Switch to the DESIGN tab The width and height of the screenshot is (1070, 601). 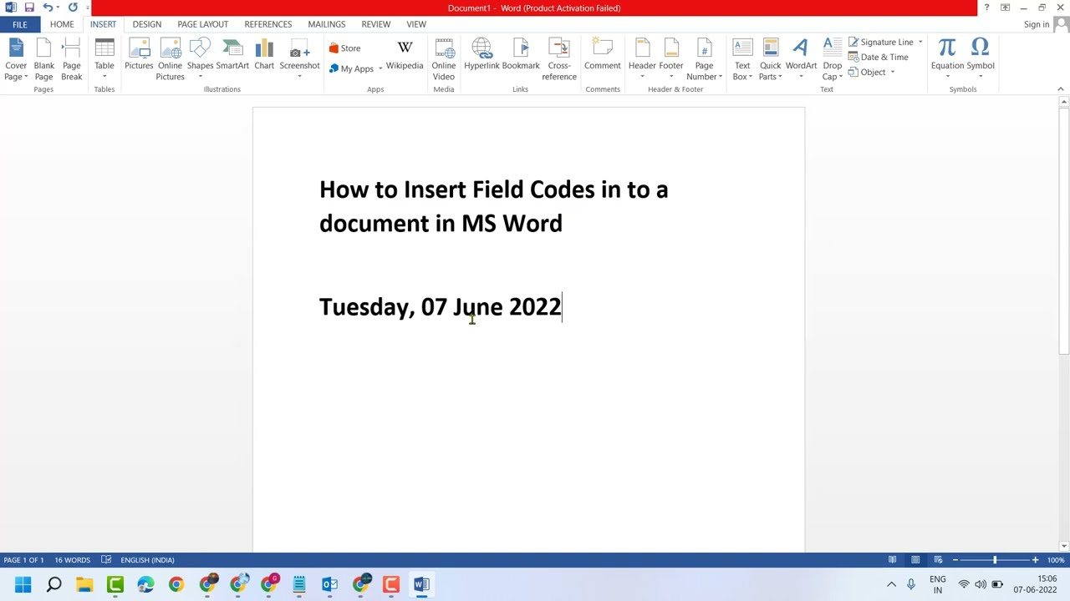[x=147, y=24]
